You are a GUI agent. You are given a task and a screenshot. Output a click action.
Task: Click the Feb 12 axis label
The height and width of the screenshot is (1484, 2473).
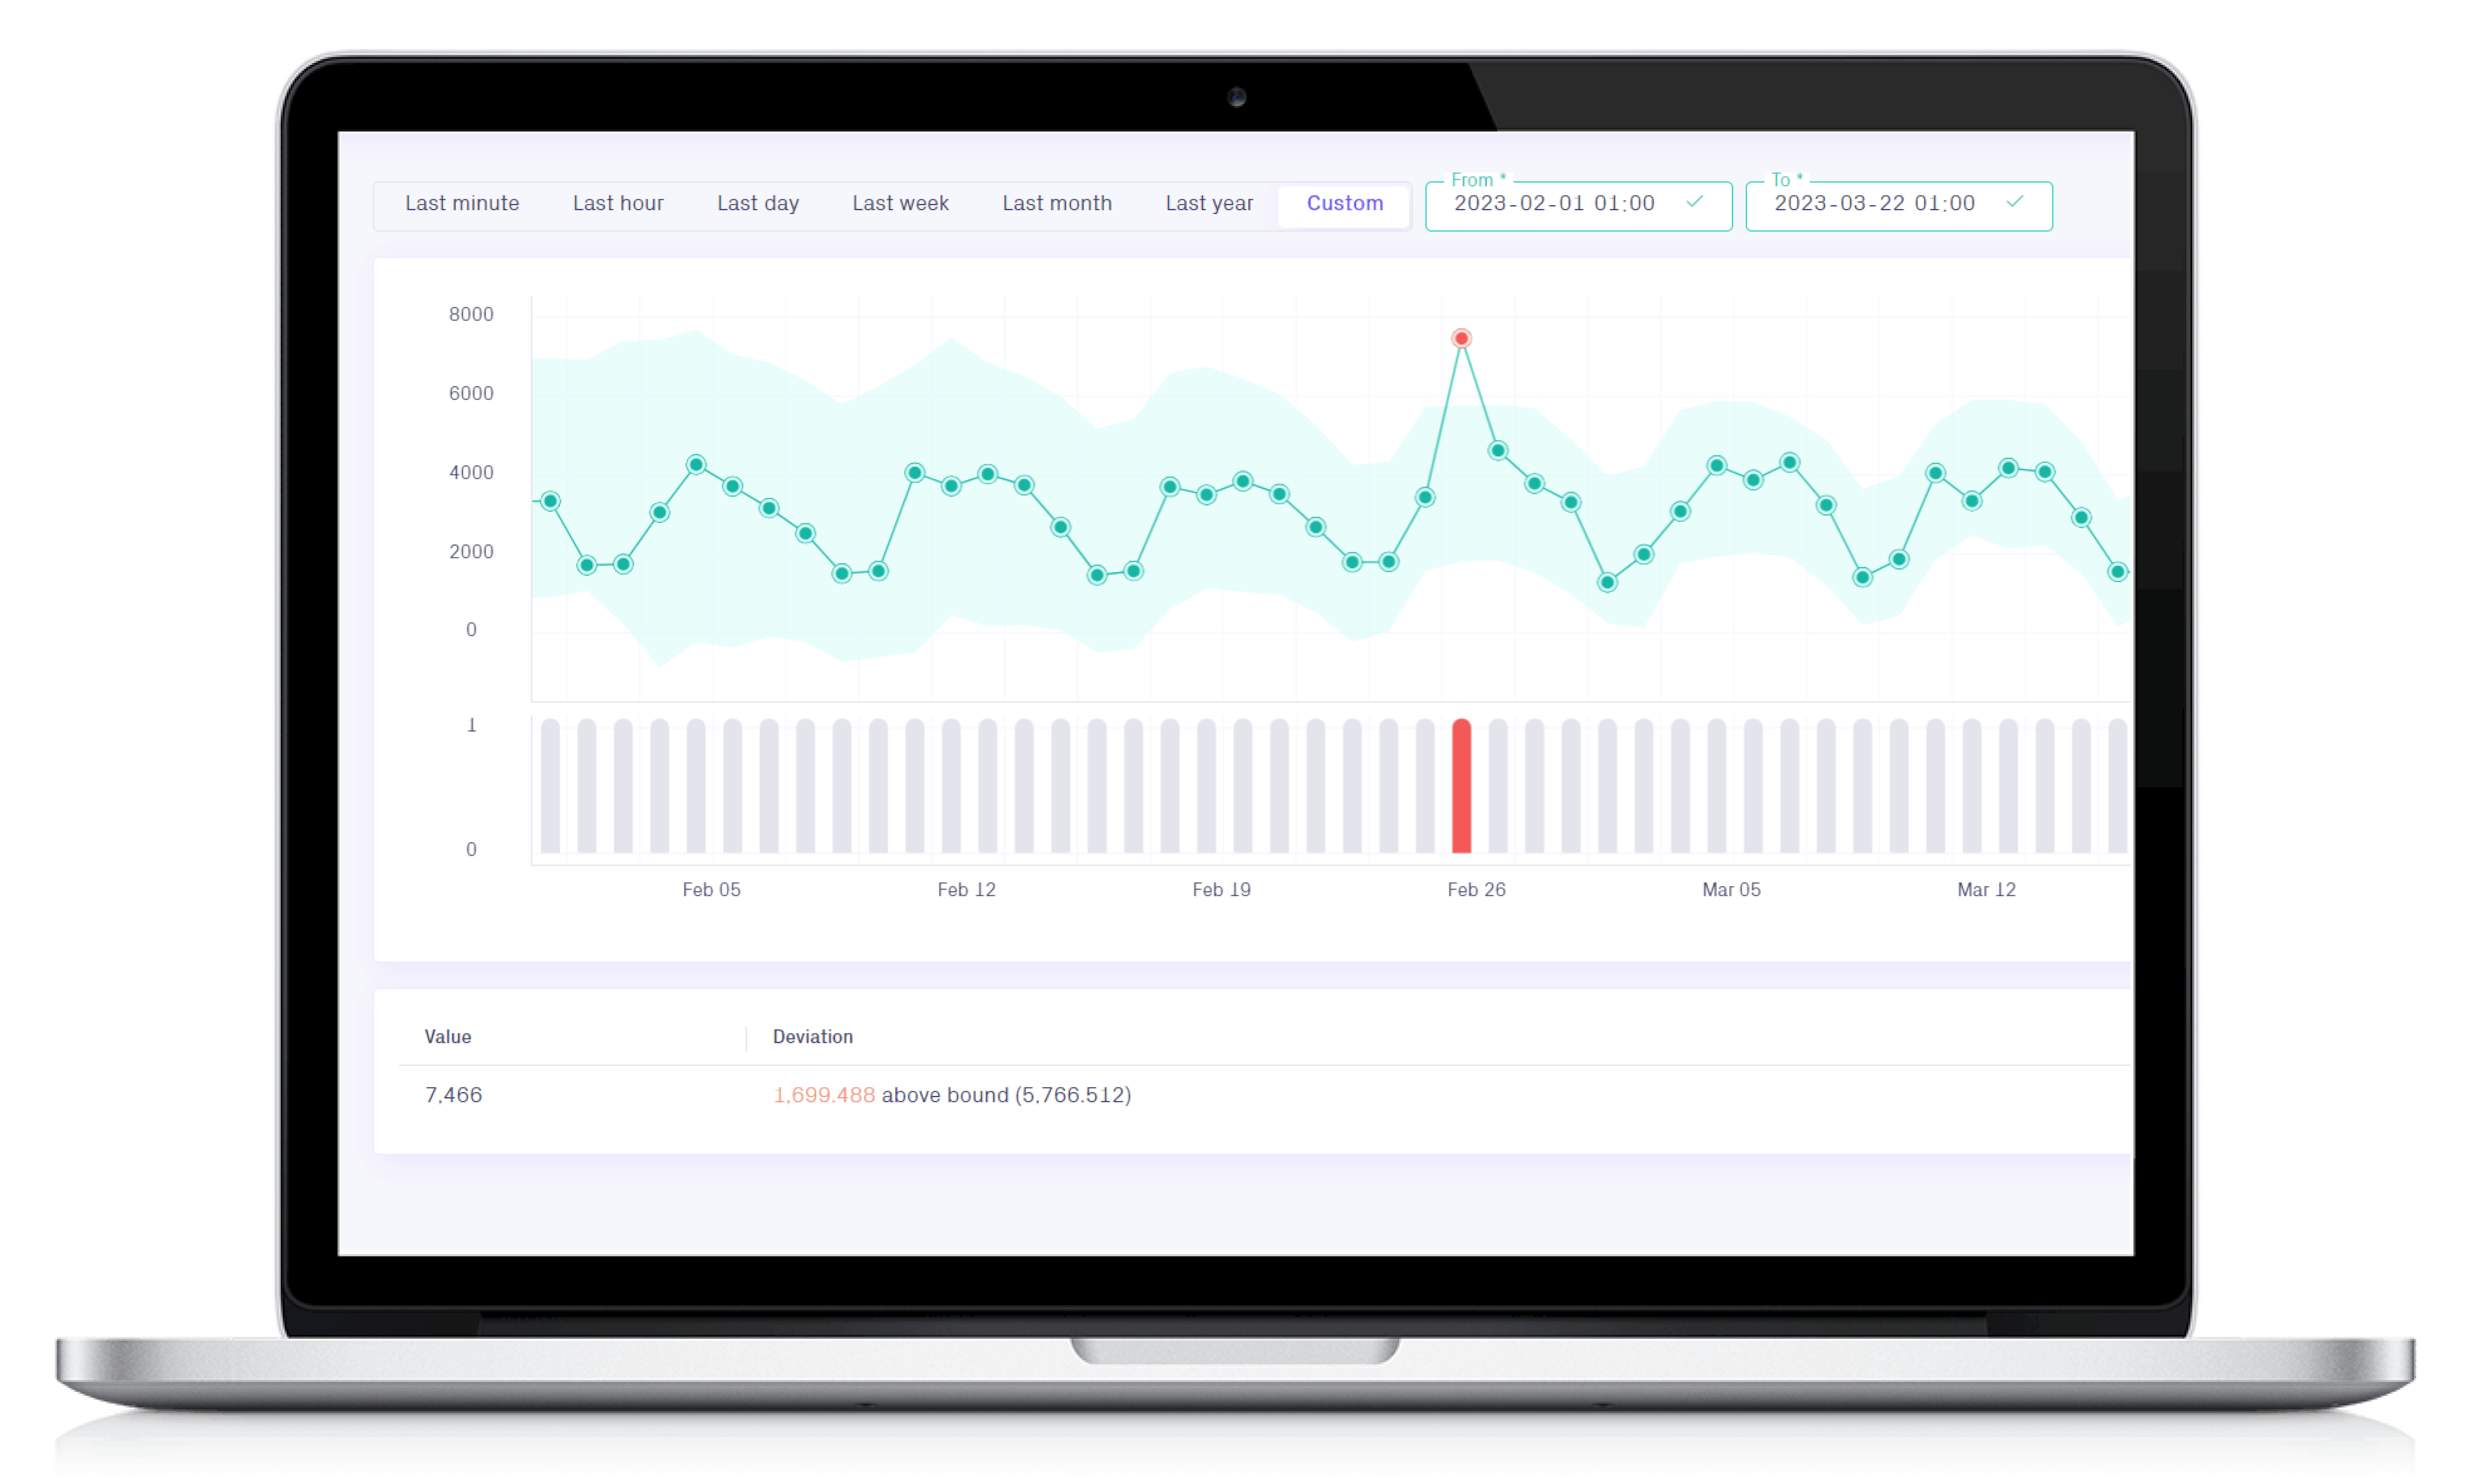pyautogui.click(x=967, y=890)
